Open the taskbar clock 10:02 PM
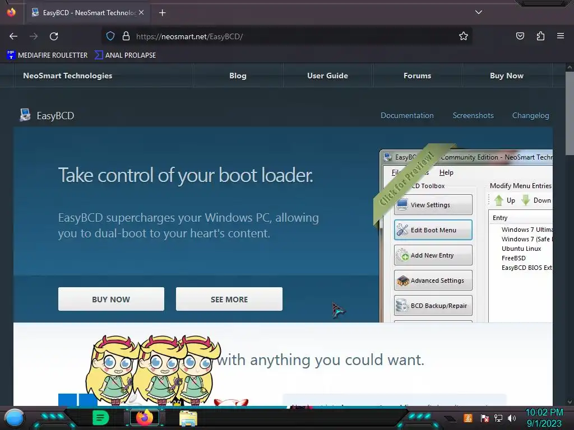Image resolution: width=574 pixels, height=430 pixels. click(544, 418)
